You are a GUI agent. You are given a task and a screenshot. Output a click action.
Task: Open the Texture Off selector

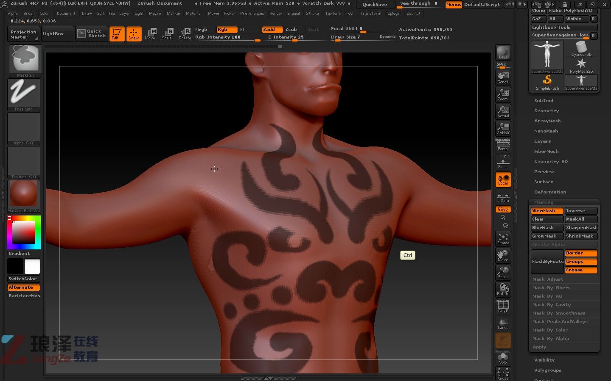pyautogui.click(x=24, y=163)
